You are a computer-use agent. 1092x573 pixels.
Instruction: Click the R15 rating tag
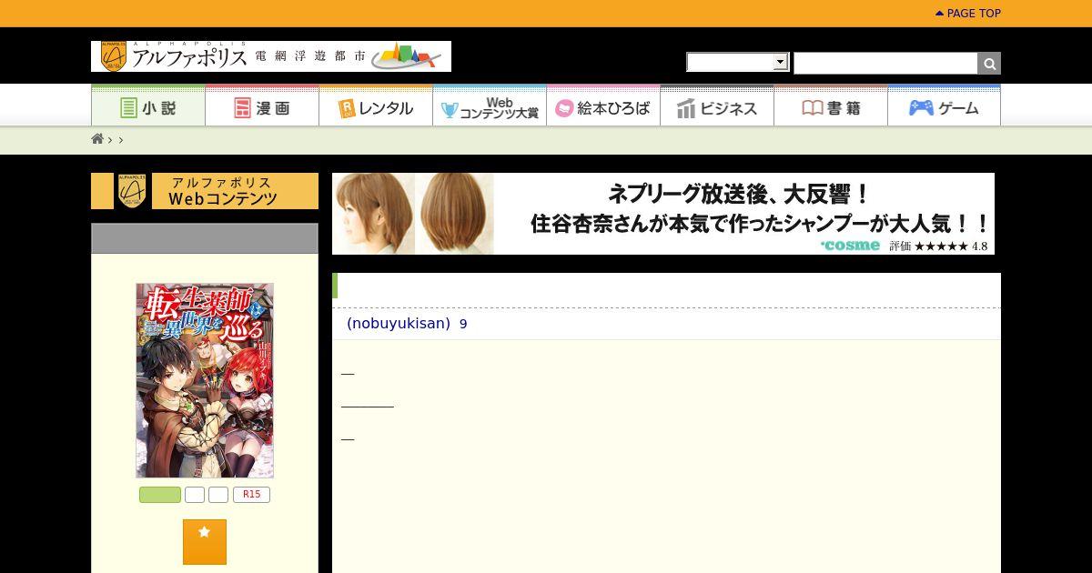(251, 495)
